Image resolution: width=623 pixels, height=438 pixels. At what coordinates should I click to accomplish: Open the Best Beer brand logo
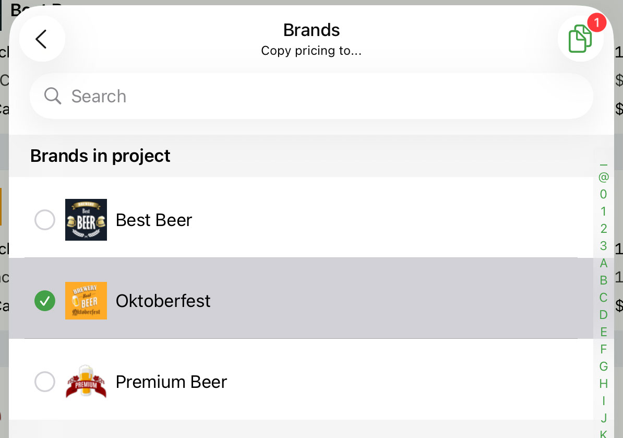click(x=86, y=220)
